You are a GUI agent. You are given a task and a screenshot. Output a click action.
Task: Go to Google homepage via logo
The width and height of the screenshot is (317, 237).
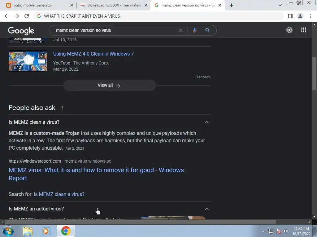[x=21, y=31]
